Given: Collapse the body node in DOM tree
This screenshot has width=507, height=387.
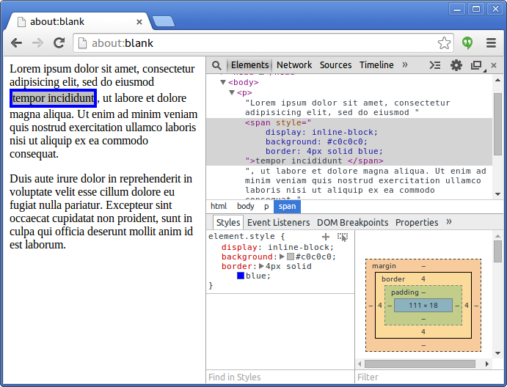Looking at the screenshot, I should pyautogui.click(x=223, y=82).
